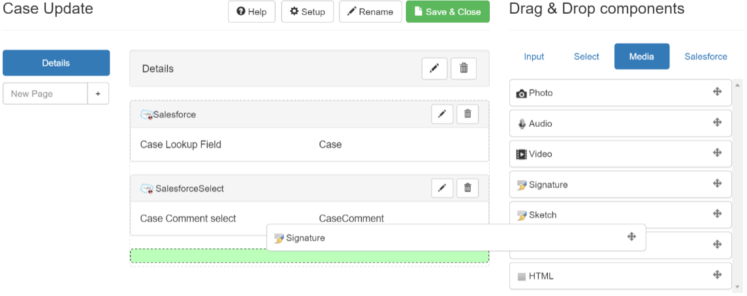747x296 pixels.
Task: Select the Details page in sidebar
Action: click(56, 63)
